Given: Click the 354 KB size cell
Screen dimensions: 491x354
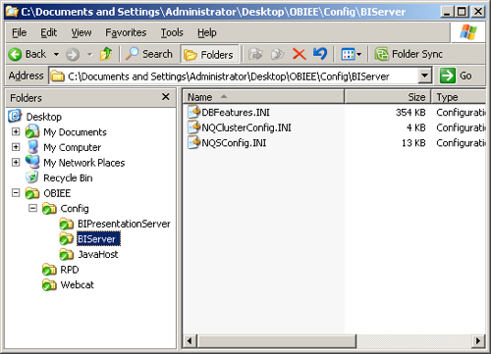Looking at the screenshot, I should (x=410, y=113).
